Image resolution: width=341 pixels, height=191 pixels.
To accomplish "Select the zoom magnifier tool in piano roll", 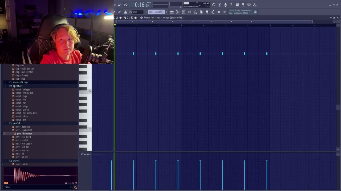I will 132,18.
